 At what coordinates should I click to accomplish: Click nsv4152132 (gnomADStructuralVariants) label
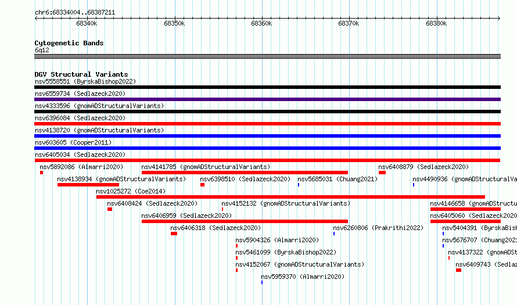click(x=286, y=203)
